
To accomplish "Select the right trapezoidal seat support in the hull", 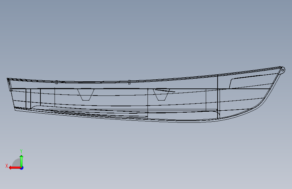I will 161,95.
